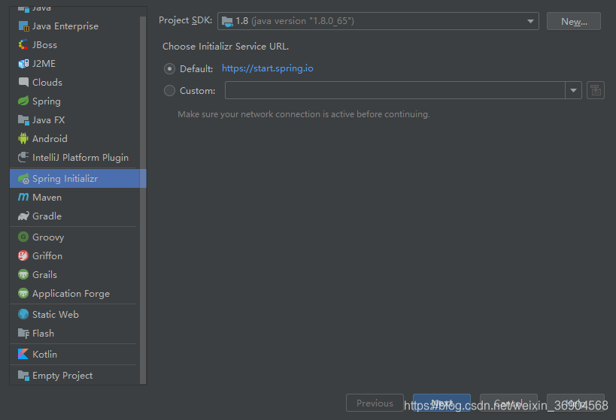Select the Default URL radio button
The image size is (616, 420).
169,68
